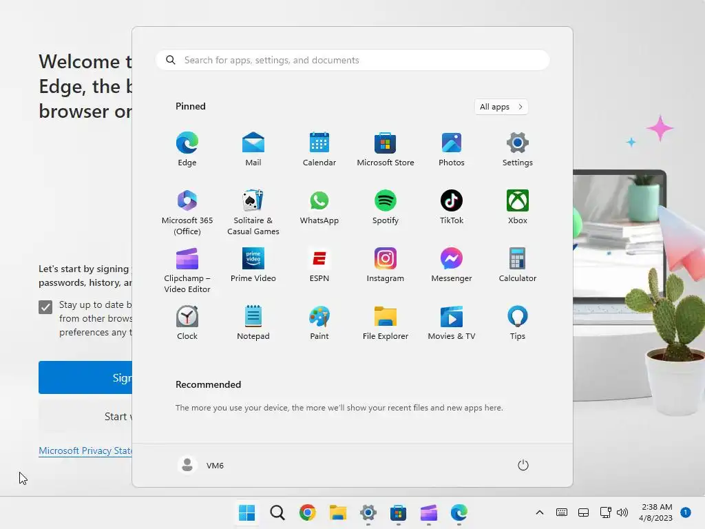Switch to Edge on the taskbar
This screenshot has height=529, width=705.
459,512
